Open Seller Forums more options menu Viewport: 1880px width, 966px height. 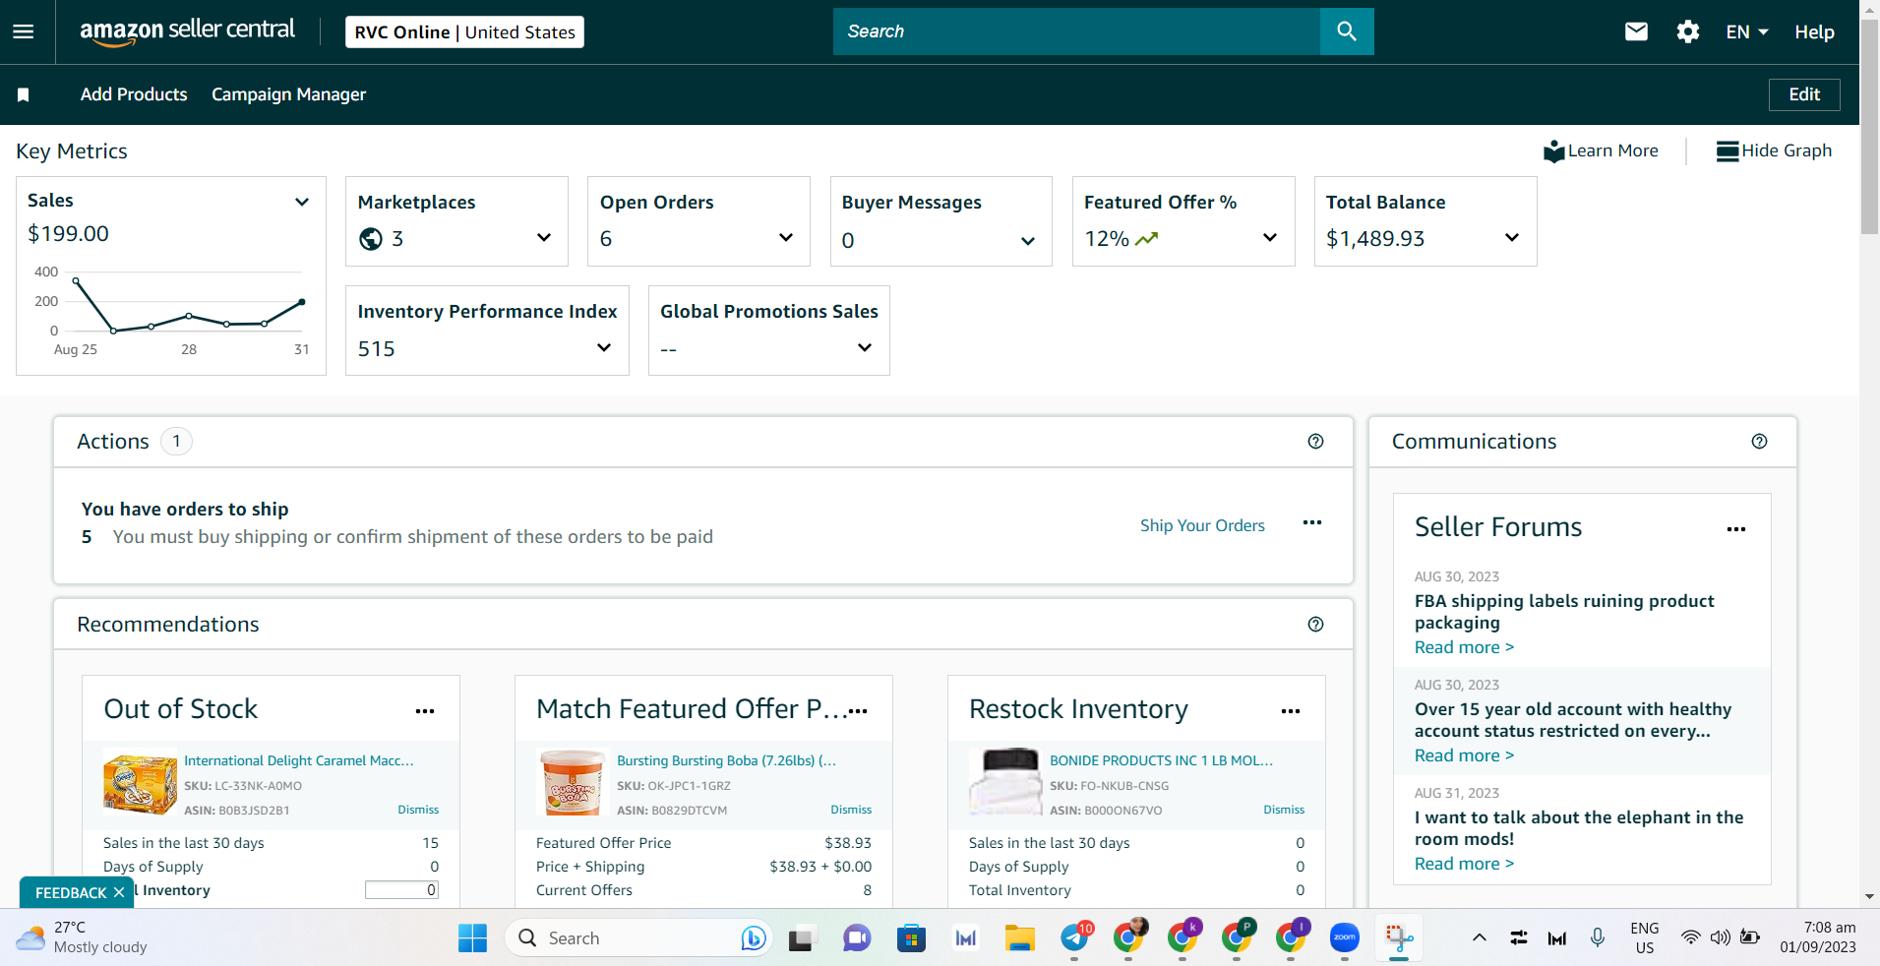1736,529
